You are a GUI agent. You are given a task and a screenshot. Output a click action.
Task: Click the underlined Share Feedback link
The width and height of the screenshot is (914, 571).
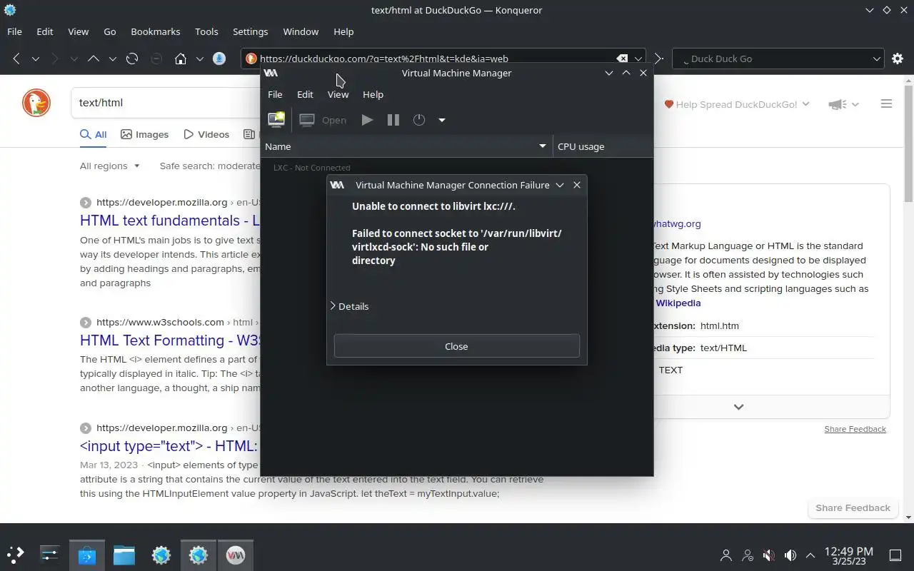point(855,429)
